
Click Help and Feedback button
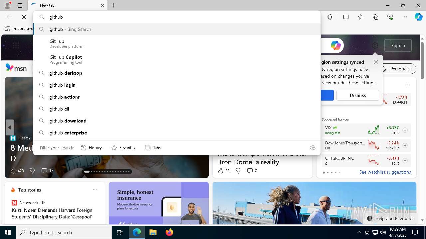pos(390,218)
